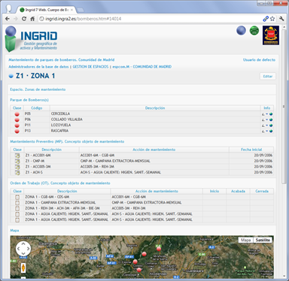The height and width of the screenshot is (281, 289).
Task: Click the red circle icon beside P05
Action: tap(17, 114)
